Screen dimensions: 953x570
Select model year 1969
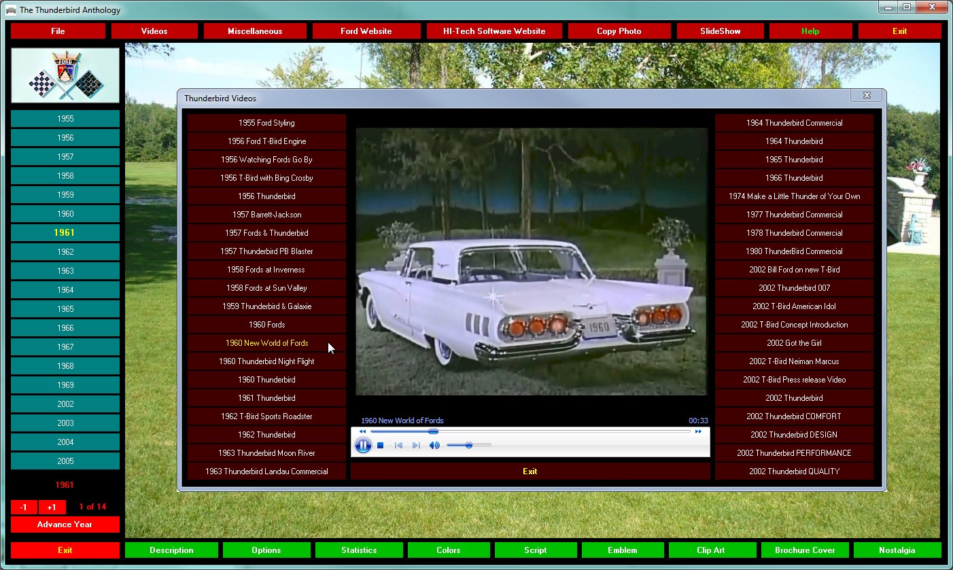tap(65, 385)
